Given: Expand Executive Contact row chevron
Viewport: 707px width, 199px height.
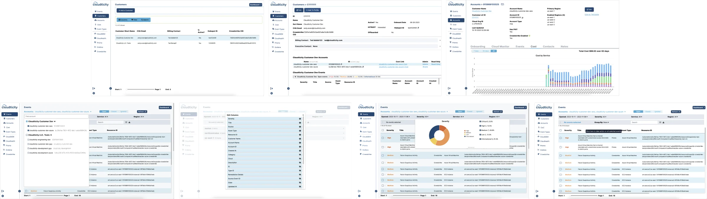Looking at the screenshot, I should click(440, 46).
